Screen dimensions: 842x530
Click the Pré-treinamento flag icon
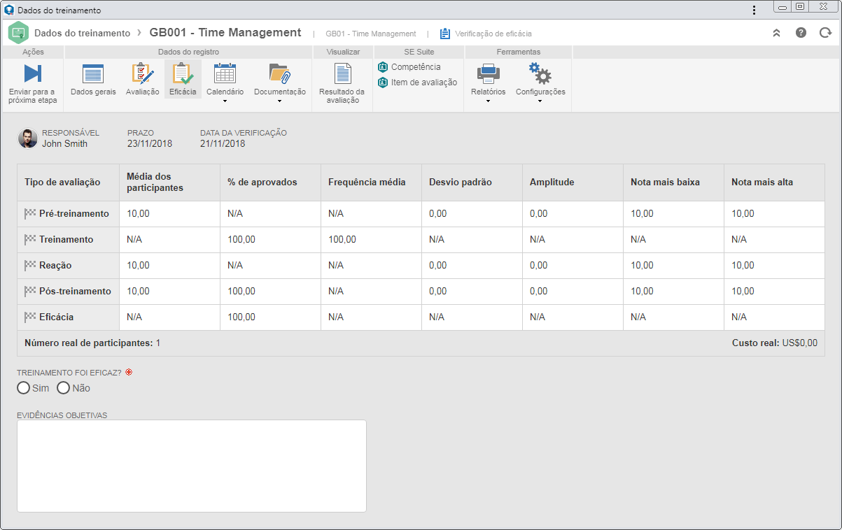coord(30,213)
